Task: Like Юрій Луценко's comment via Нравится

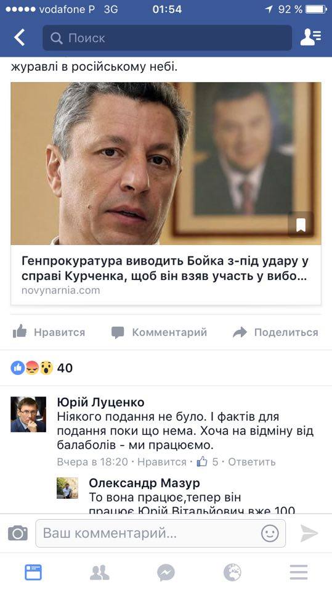Action: [x=162, y=462]
